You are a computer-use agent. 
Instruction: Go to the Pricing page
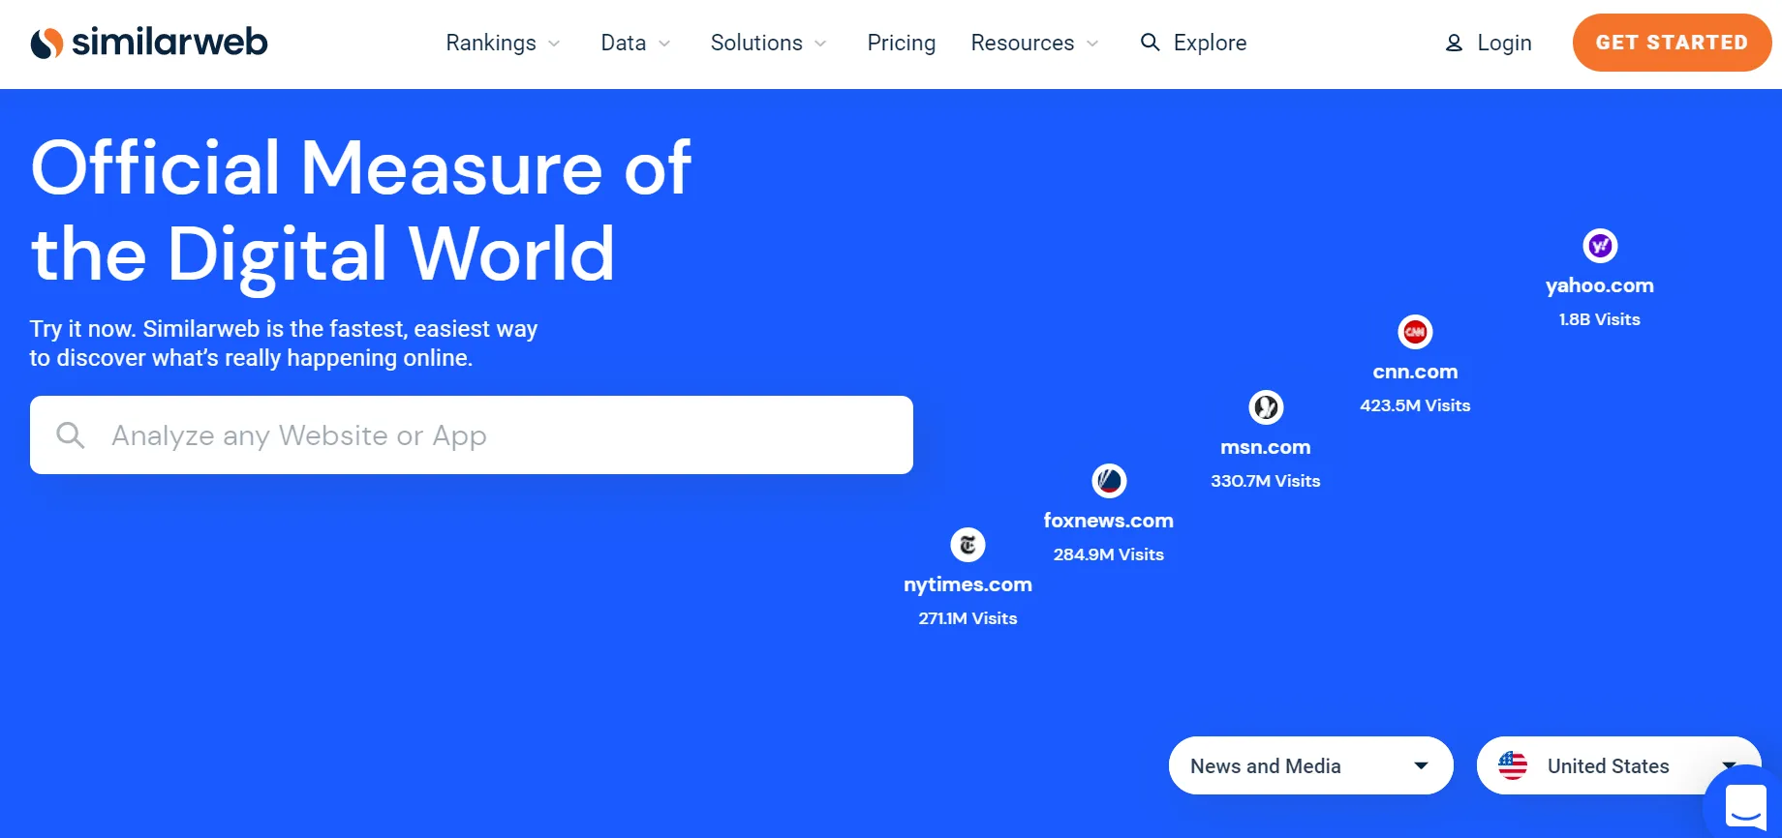[901, 44]
